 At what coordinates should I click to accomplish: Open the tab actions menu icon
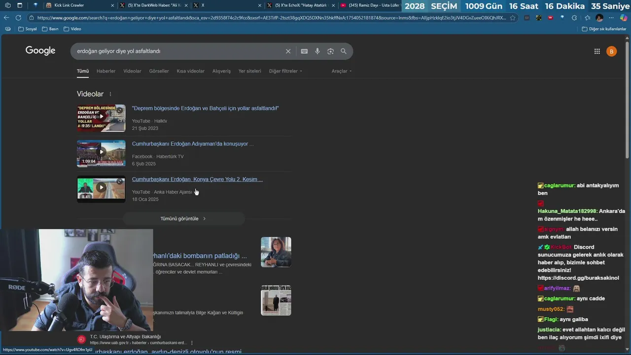(x=20, y=5)
